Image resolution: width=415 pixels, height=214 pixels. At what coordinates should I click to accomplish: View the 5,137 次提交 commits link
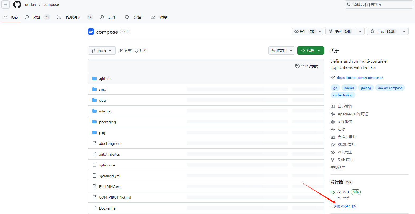(307, 66)
